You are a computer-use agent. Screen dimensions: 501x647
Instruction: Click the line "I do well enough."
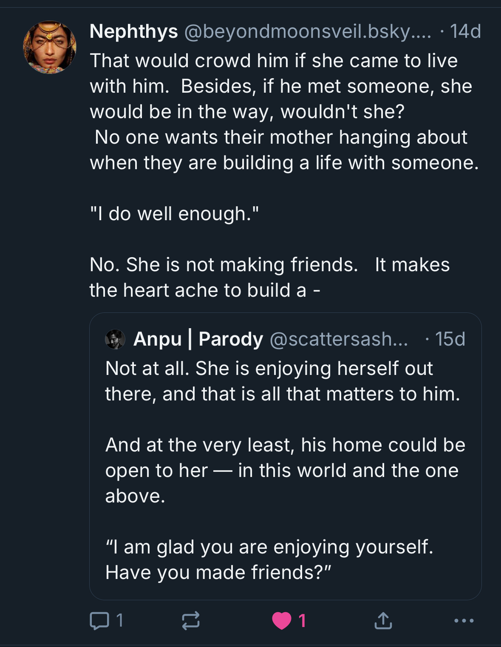pos(174,214)
